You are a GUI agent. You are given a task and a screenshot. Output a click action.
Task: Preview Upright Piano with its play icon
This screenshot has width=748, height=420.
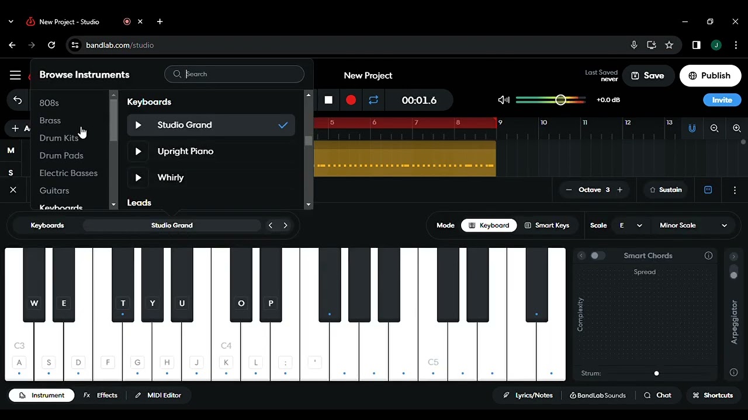point(138,151)
